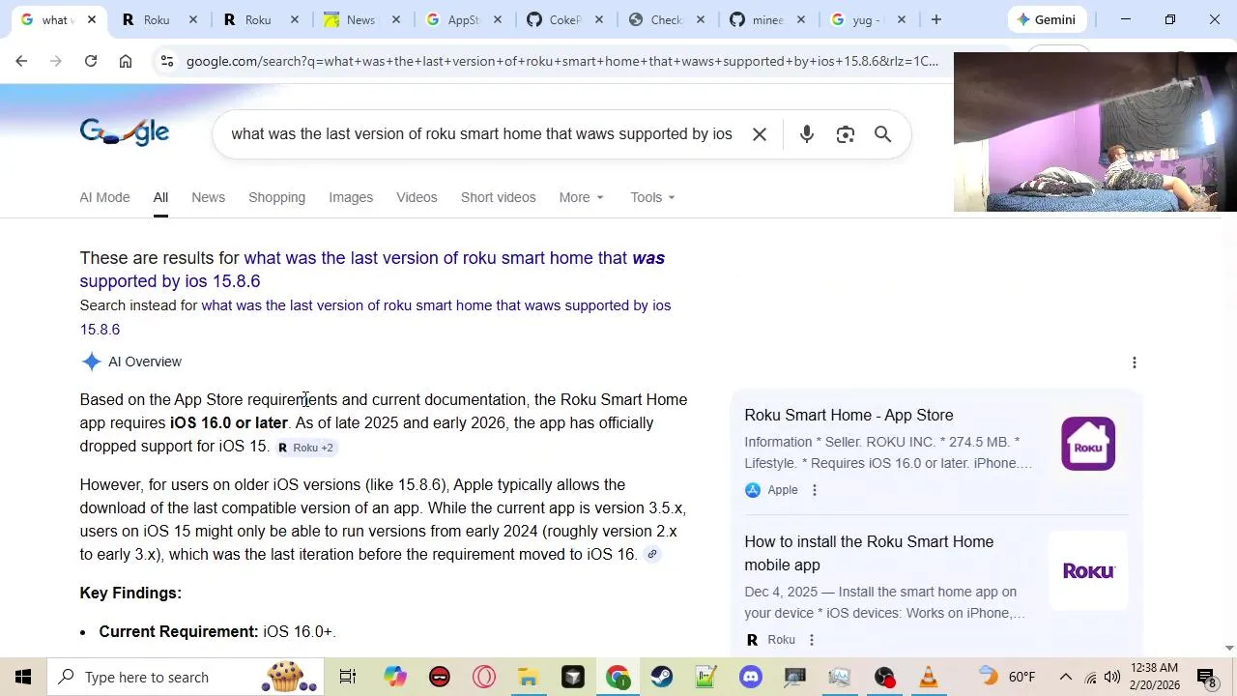The width and height of the screenshot is (1237, 696).
Task: Open AI Mode search tab
Action: pyautogui.click(x=104, y=197)
